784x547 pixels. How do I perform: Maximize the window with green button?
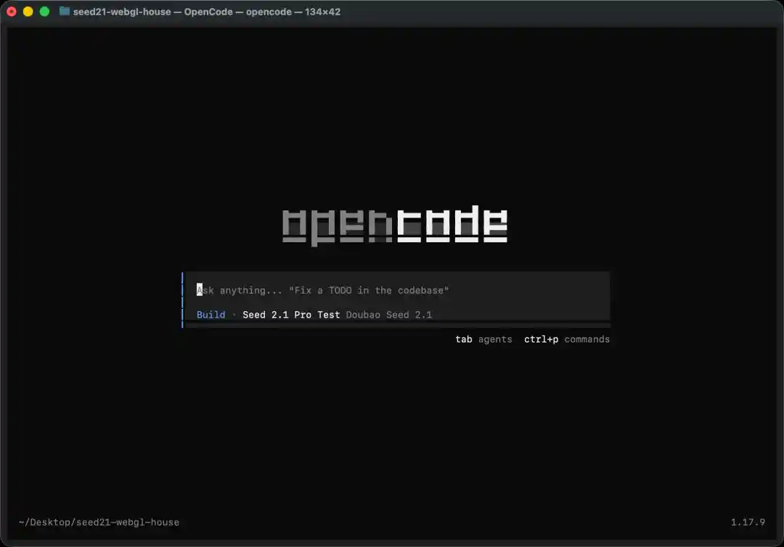(44, 12)
